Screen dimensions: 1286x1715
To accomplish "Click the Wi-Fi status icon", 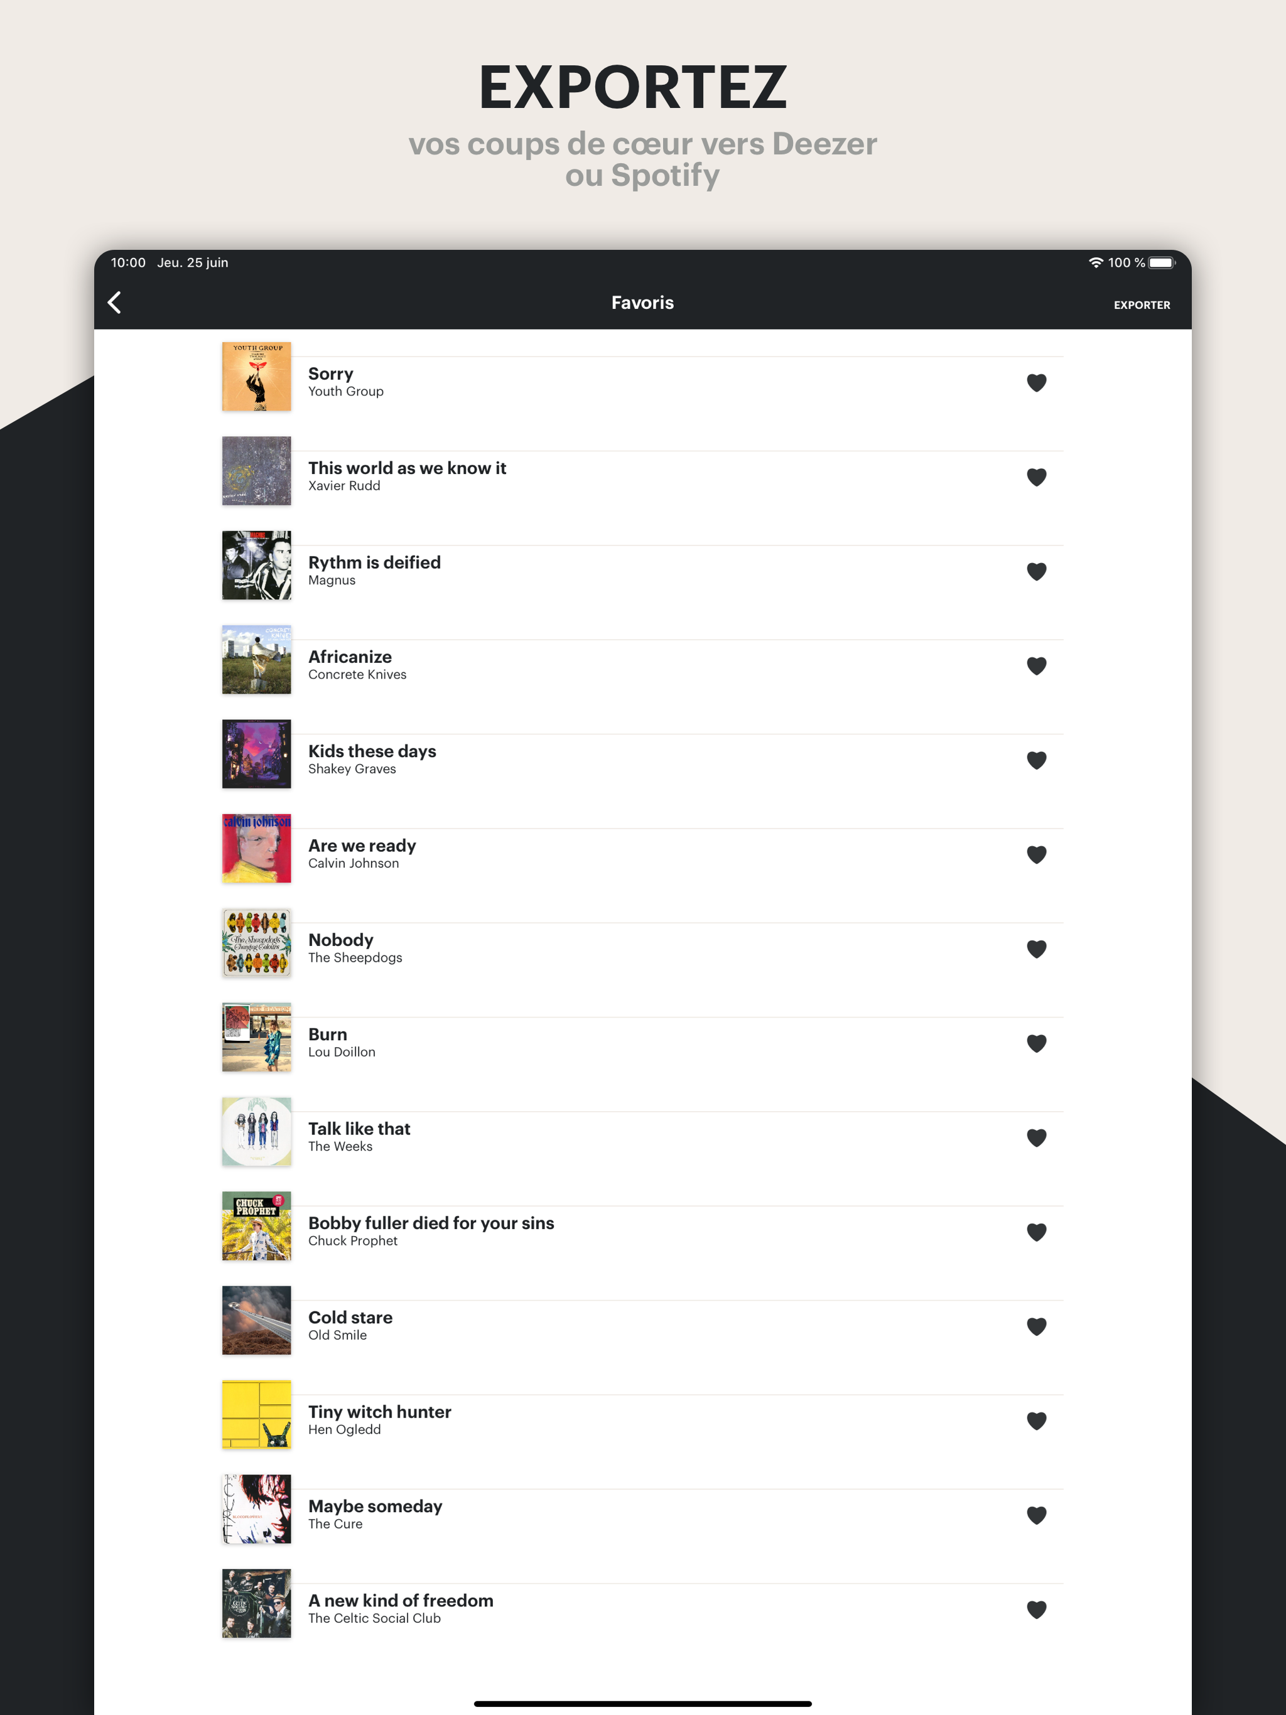I will pyautogui.click(x=1095, y=263).
